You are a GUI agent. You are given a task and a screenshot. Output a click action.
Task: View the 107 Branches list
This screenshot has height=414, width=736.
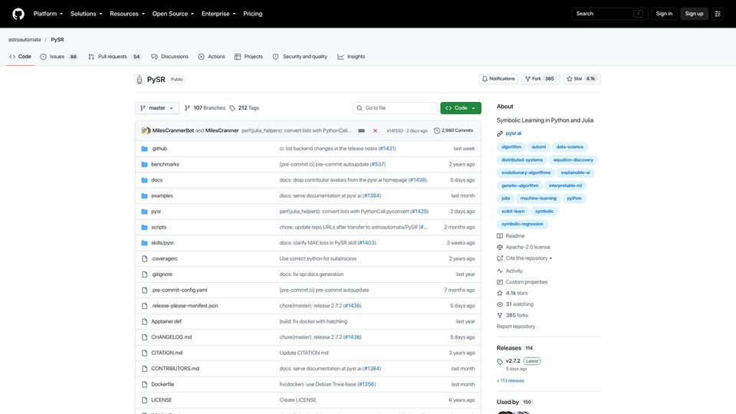(x=205, y=108)
